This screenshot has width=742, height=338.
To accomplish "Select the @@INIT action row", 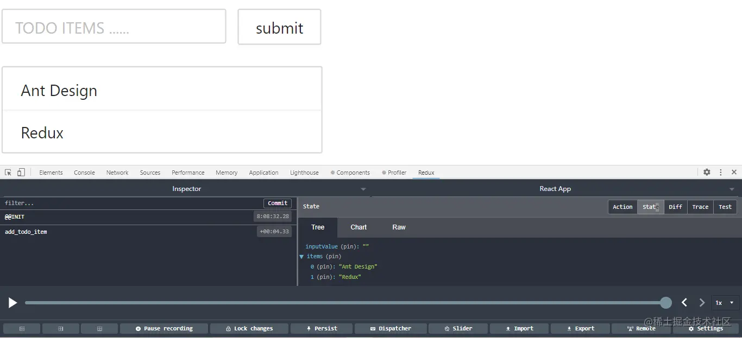I will 148,216.
